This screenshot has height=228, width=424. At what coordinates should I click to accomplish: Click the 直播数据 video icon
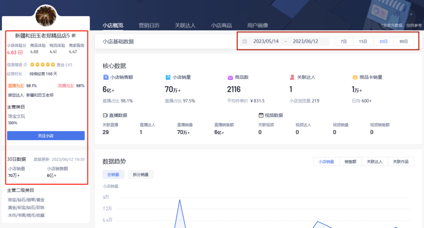pos(105,115)
